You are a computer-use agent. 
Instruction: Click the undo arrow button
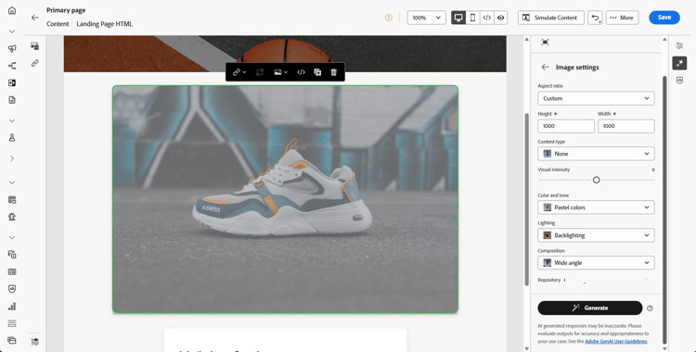pos(595,18)
